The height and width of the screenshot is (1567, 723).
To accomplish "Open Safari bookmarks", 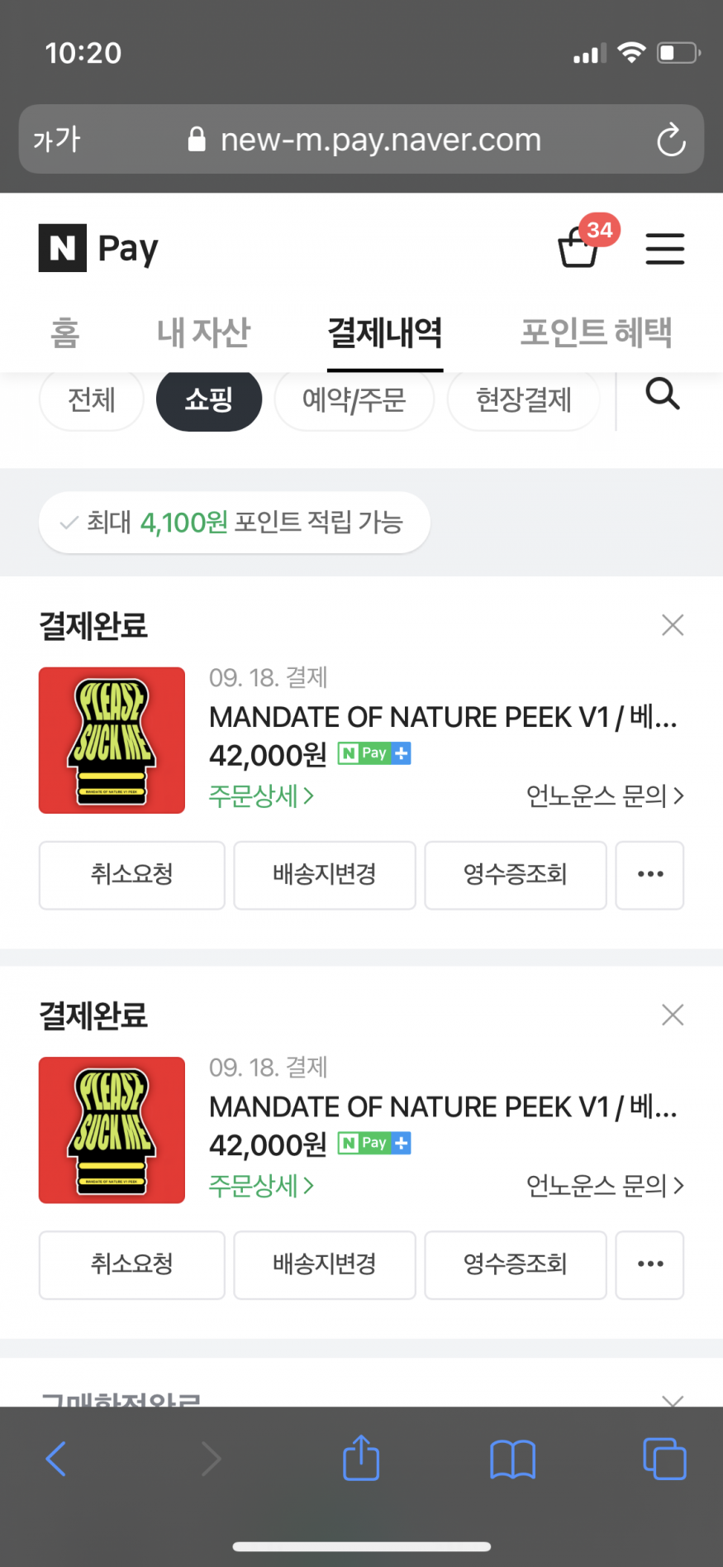I will click(512, 1459).
